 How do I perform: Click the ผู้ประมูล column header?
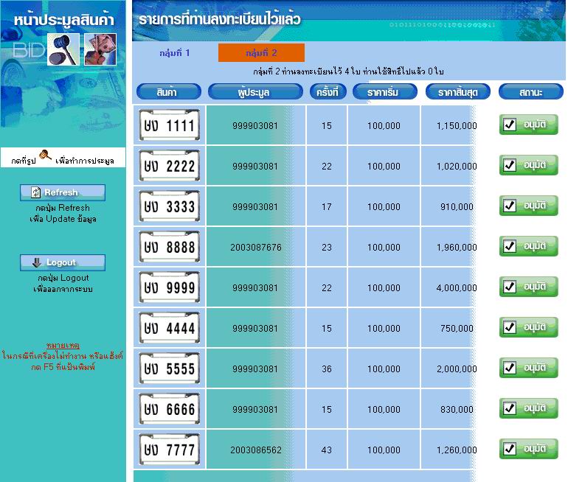click(255, 92)
